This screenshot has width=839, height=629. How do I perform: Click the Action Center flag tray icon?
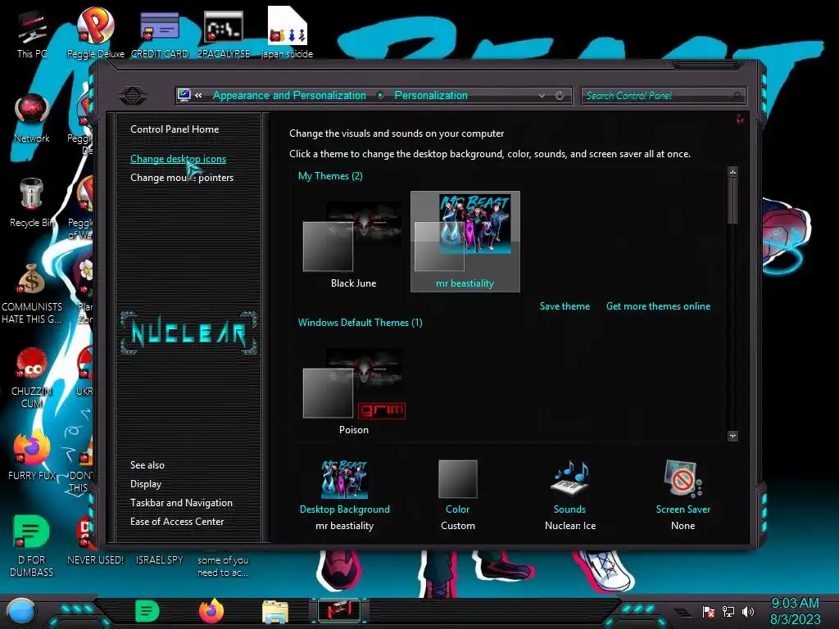click(709, 612)
